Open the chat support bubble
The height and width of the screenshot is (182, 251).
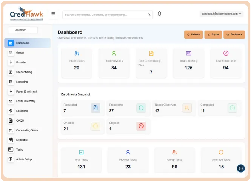click(x=240, y=168)
